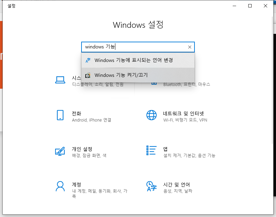Click '음성, 지역, 날짜' description

coord(178,191)
